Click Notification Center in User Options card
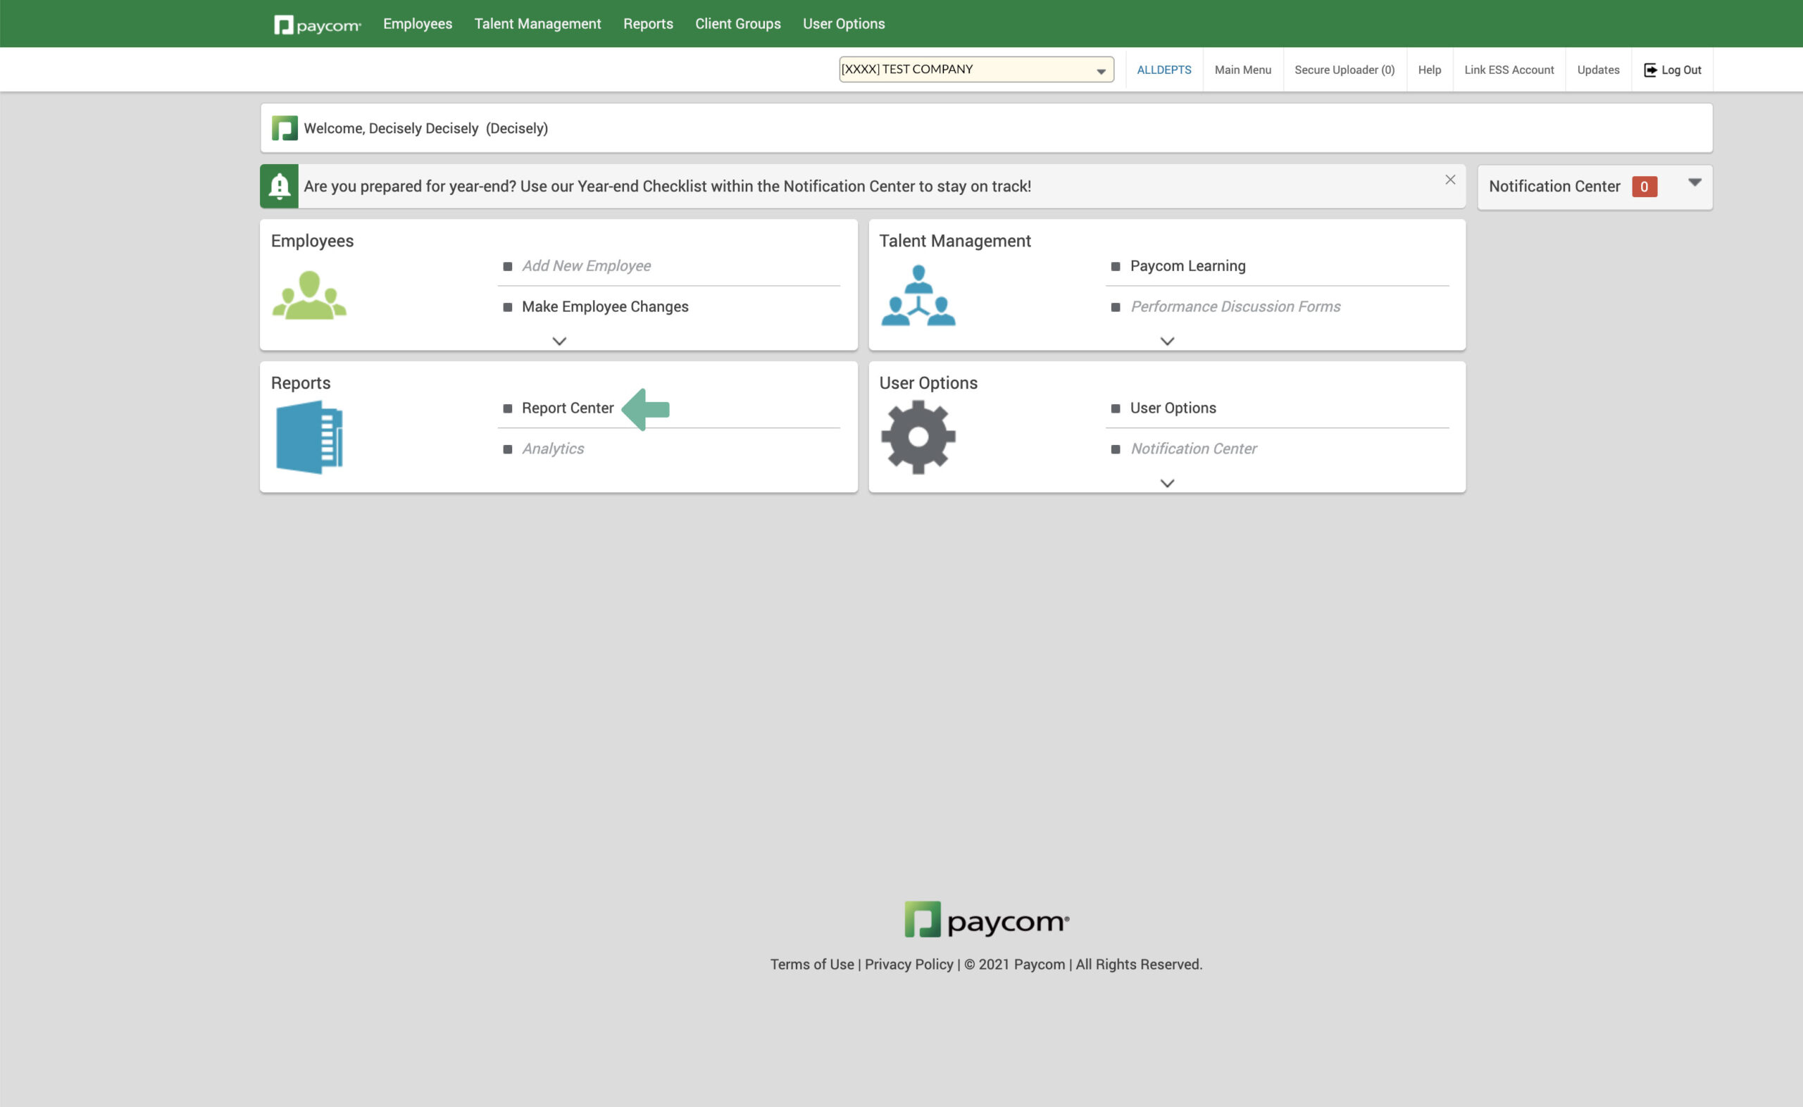This screenshot has width=1803, height=1107. (x=1193, y=449)
